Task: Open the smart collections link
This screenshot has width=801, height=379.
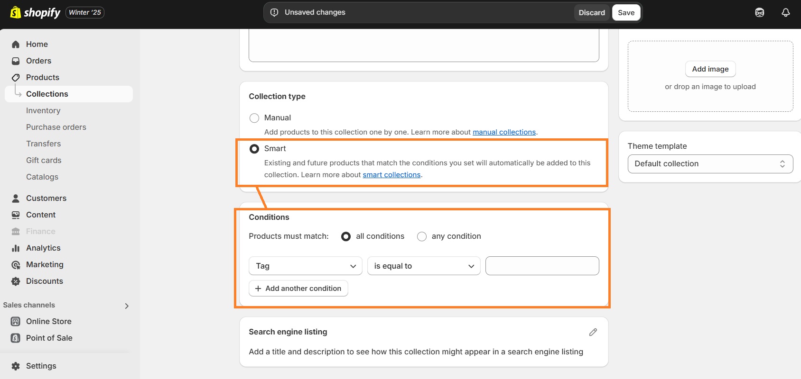Action: [391, 175]
